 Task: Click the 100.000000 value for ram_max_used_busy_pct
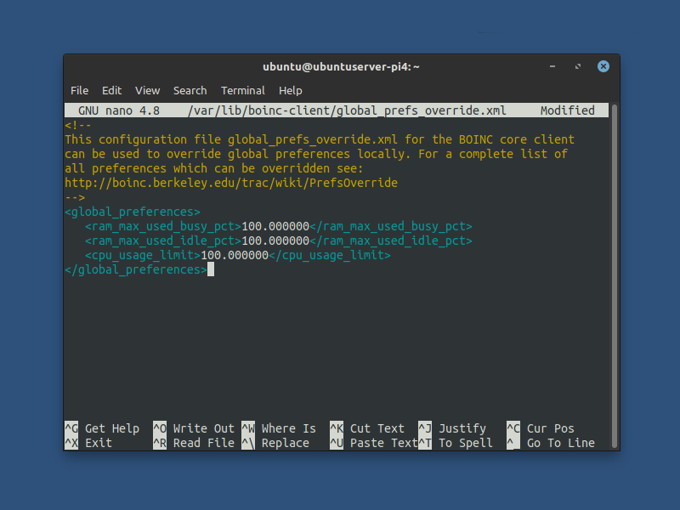275,226
